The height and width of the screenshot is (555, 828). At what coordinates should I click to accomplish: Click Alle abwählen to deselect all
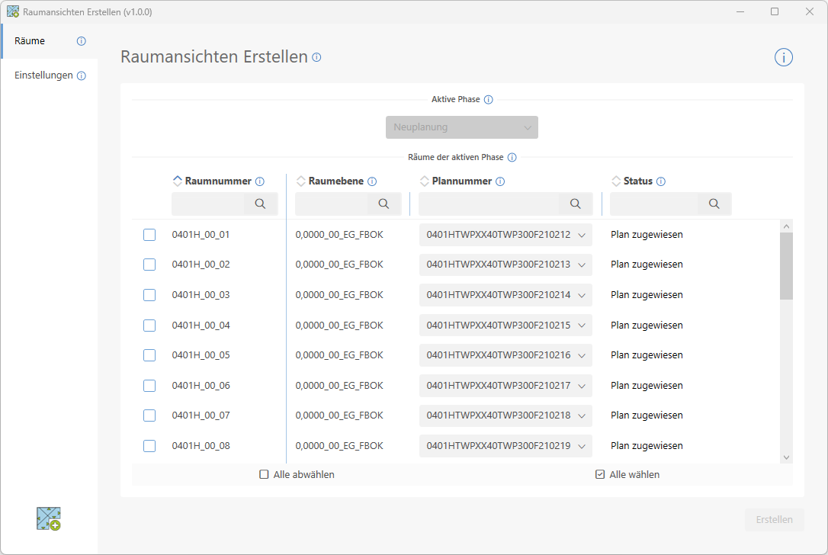[297, 474]
